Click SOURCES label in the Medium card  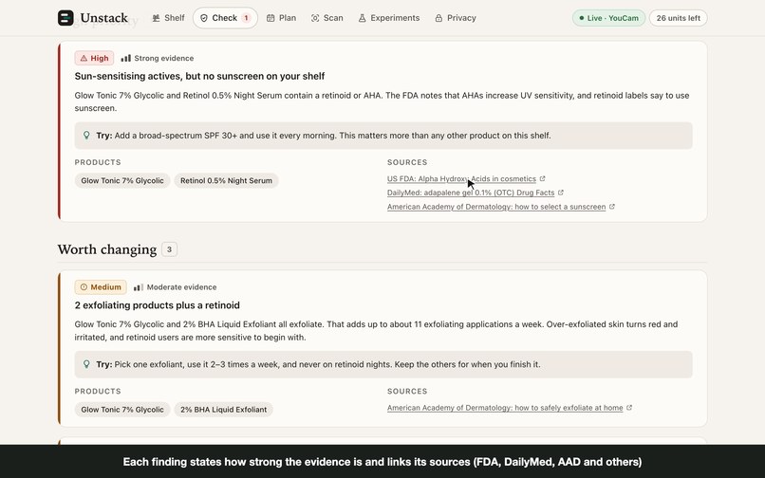pyautogui.click(x=407, y=391)
